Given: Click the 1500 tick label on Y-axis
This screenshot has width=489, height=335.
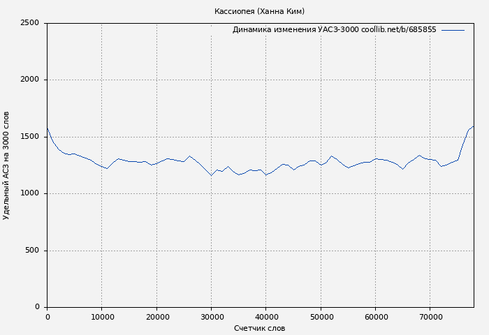Looking at the screenshot, I should point(29,137).
